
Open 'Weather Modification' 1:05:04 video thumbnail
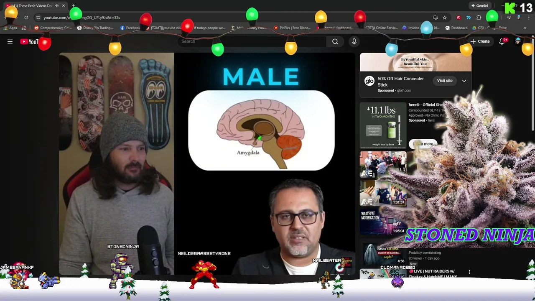383,222
